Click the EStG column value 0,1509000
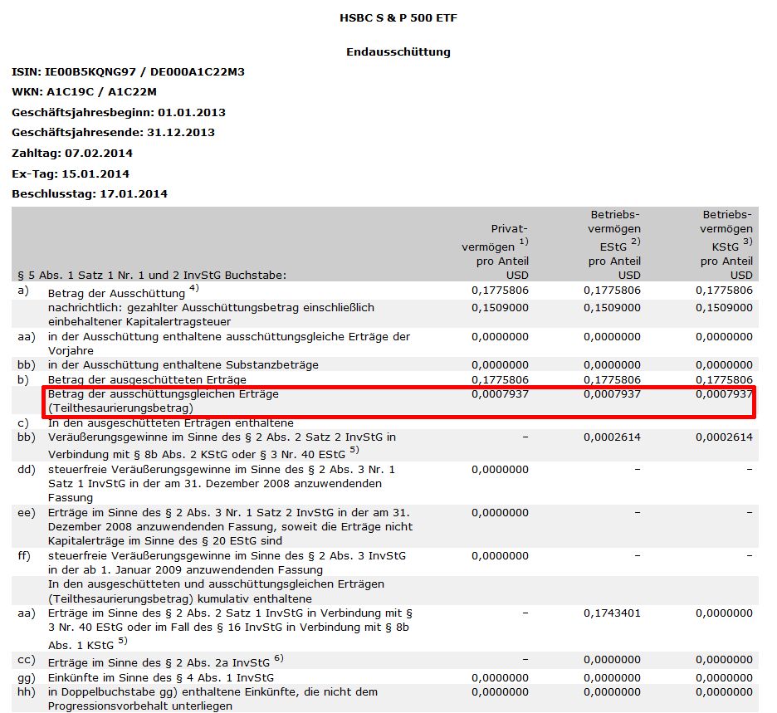The image size is (777, 713). tap(612, 308)
